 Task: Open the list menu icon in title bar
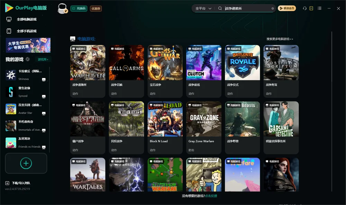click(319, 8)
